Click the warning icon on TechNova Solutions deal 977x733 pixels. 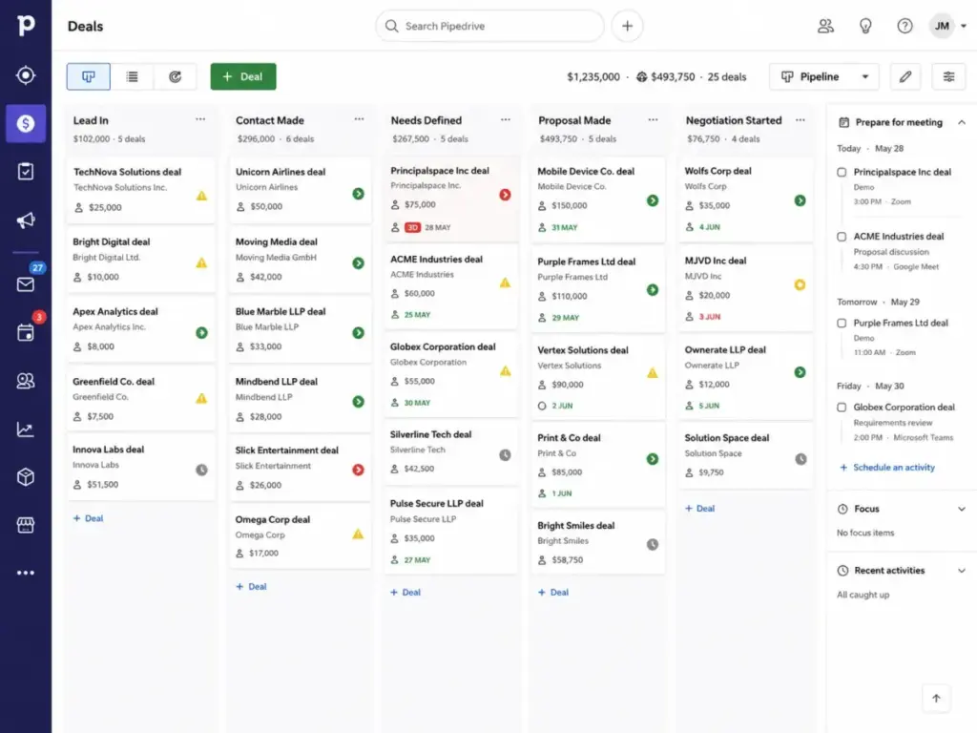coord(202,196)
